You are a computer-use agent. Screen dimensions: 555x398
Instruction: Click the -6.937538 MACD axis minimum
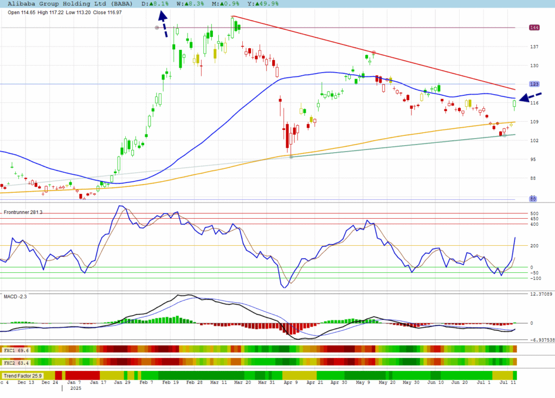point(542,340)
